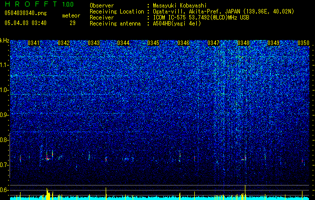Click the 0.7 kHz axis label

(x=4, y=165)
